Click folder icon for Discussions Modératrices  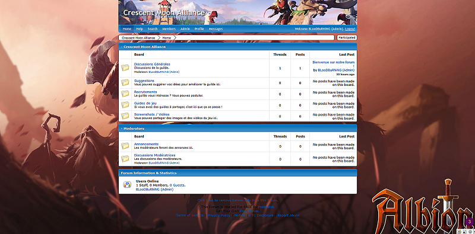tap(125, 159)
